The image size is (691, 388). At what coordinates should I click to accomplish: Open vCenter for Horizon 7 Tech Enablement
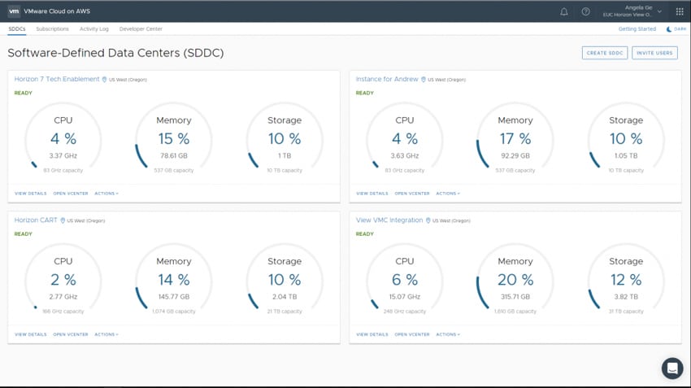pyautogui.click(x=71, y=194)
